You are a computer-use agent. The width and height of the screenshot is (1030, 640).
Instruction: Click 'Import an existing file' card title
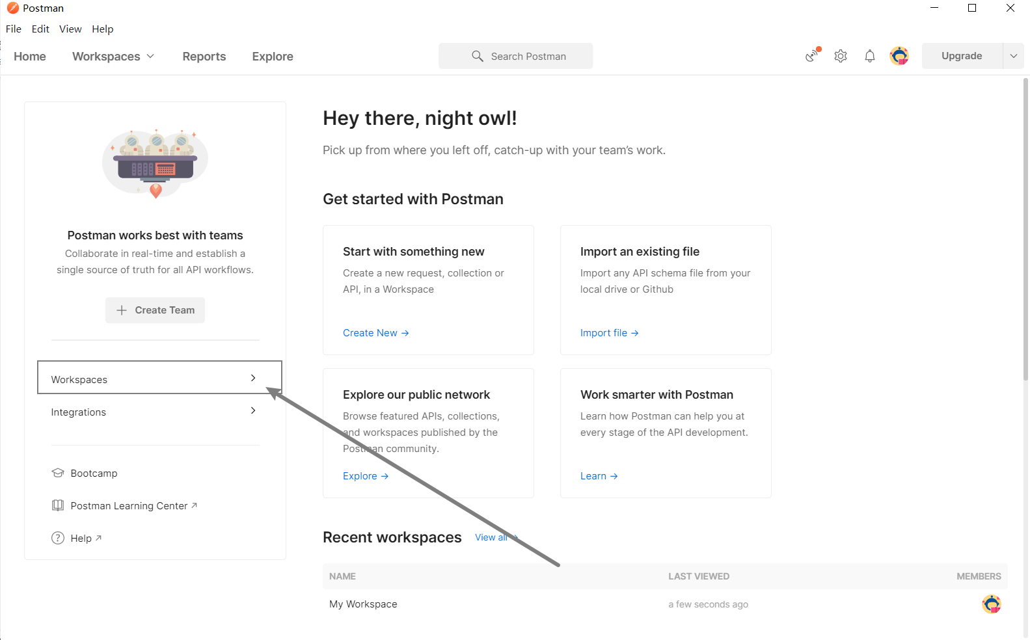tap(640, 252)
